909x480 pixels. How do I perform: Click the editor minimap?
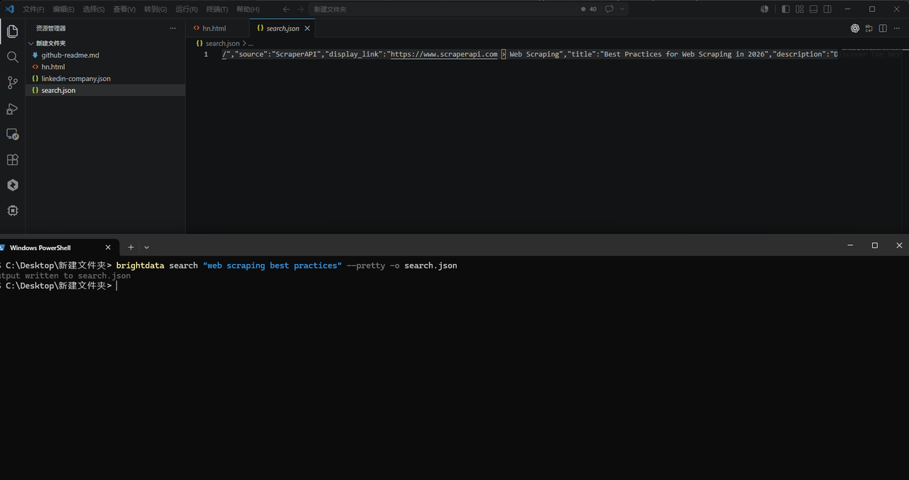click(x=872, y=50)
